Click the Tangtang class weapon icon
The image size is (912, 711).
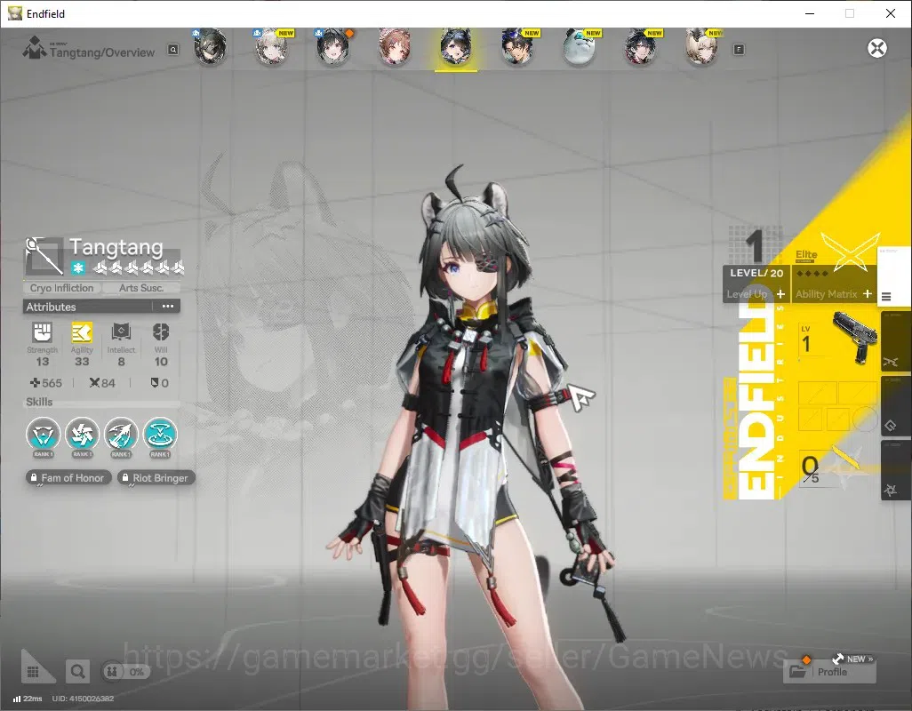click(44, 256)
